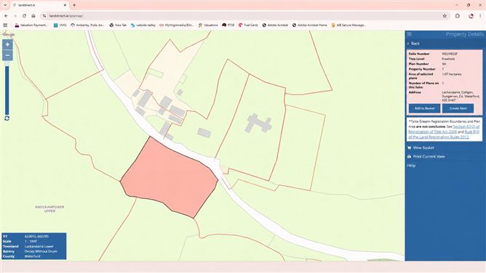The width and height of the screenshot is (486, 273).
Task: Open the Chrome three-dot menu
Action: tap(480, 16)
